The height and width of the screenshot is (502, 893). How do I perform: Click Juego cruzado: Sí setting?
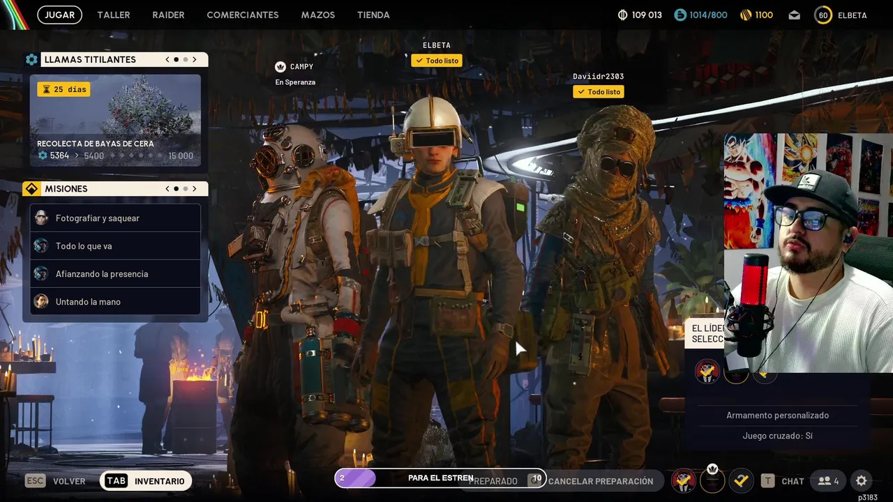777,436
